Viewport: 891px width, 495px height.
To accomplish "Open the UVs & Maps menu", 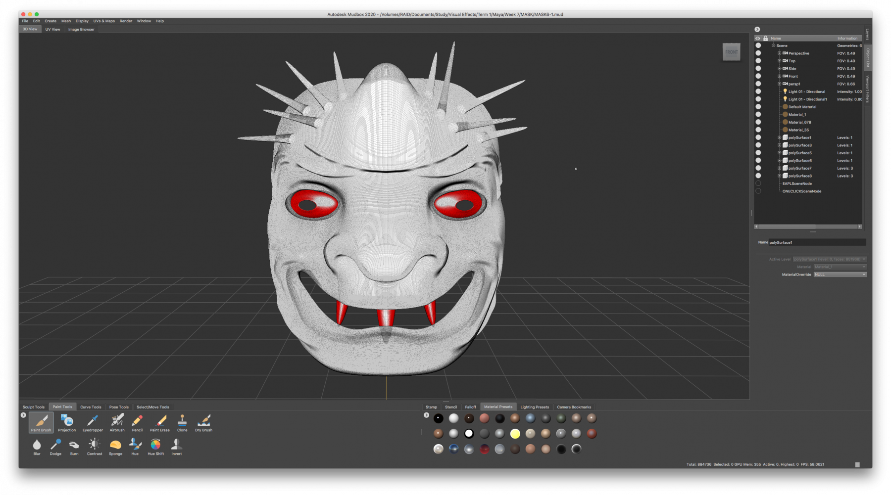I will click(x=104, y=21).
